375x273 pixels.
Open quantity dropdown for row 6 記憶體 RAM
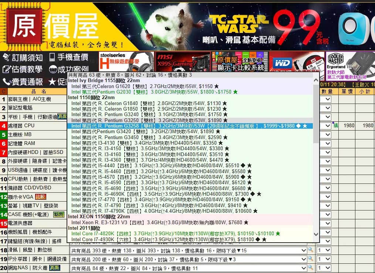(326, 143)
